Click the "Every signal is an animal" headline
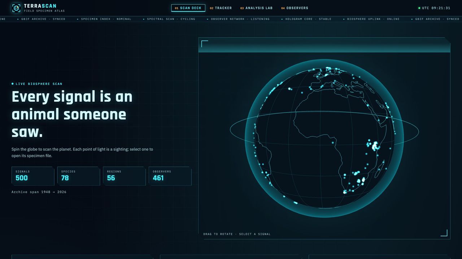The height and width of the screenshot is (259, 462). 72,114
